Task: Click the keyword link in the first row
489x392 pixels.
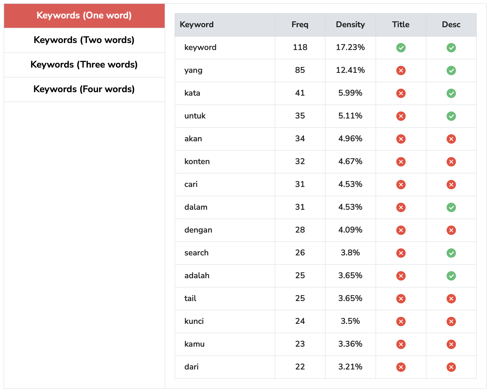Action: click(x=200, y=47)
